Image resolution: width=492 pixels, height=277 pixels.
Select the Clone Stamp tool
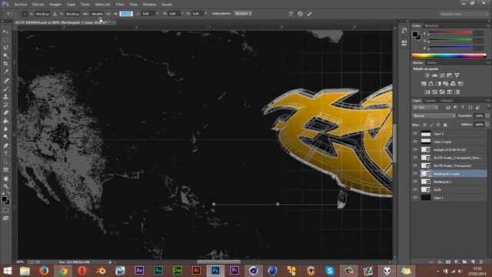5,97
